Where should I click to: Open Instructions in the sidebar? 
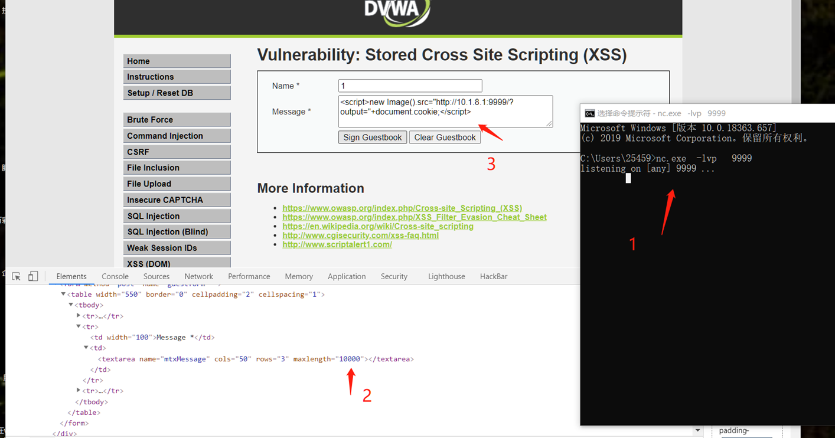[x=177, y=77]
